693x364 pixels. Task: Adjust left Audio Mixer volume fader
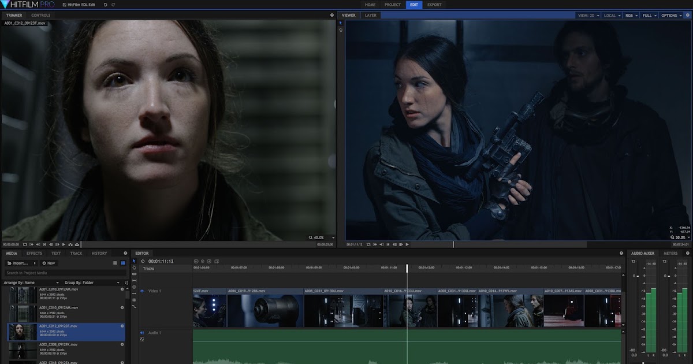tap(637, 276)
